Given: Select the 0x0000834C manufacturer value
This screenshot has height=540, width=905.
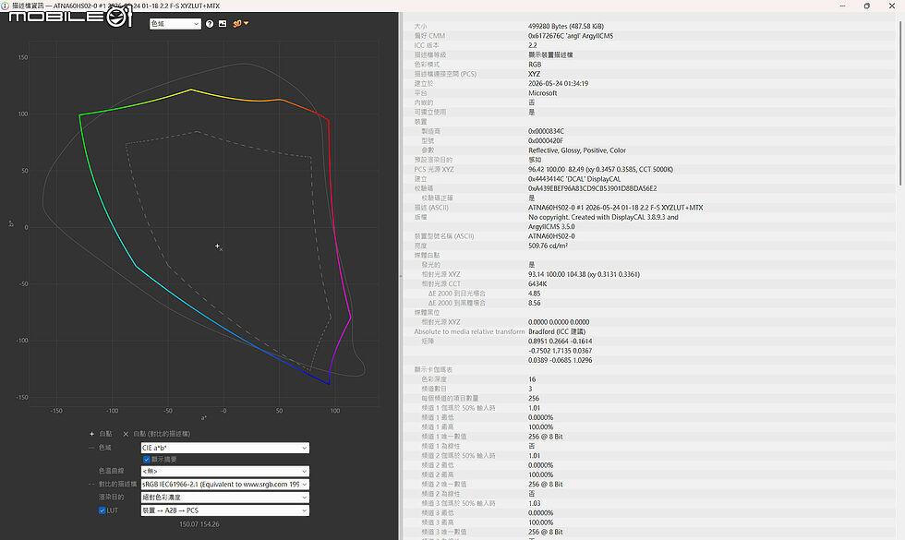Looking at the screenshot, I should (546, 131).
